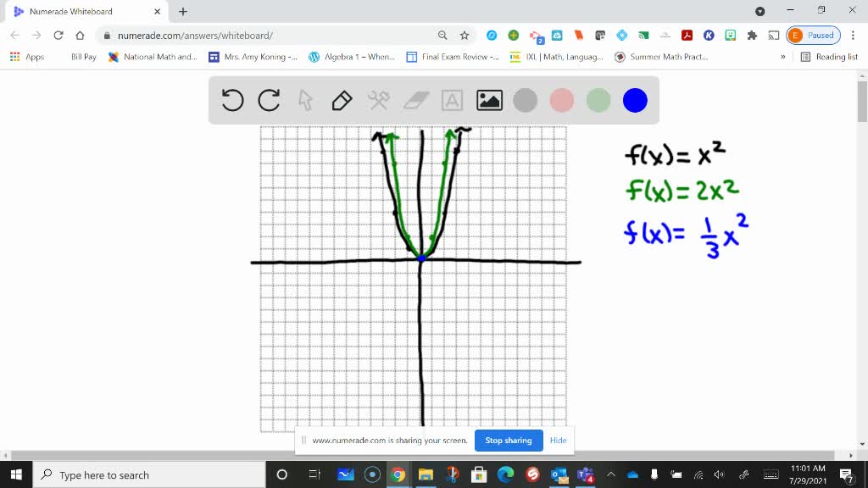Switch to the pink pen color
This screenshot has height=488, width=868.
(561, 100)
